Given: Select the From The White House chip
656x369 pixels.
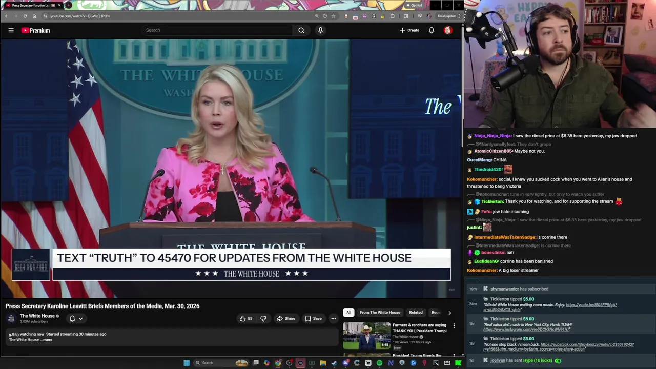Looking at the screenshot, I should coord(380,312).
